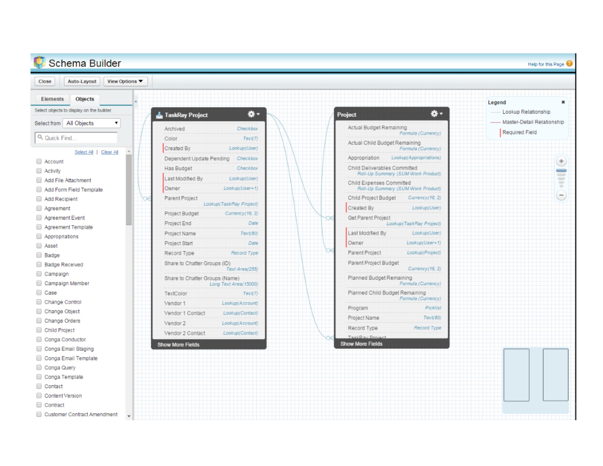Click the Auto-Layout button
Screen dimensions: 603x466
pos(82,82)
